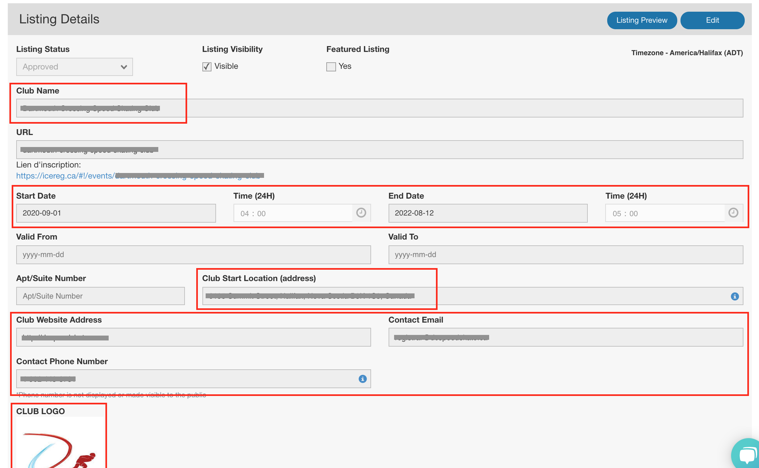This screenshot has width=759, height=468.
Task: Click the Apt/Suite Number input field
Action: [x=100, y=296]
